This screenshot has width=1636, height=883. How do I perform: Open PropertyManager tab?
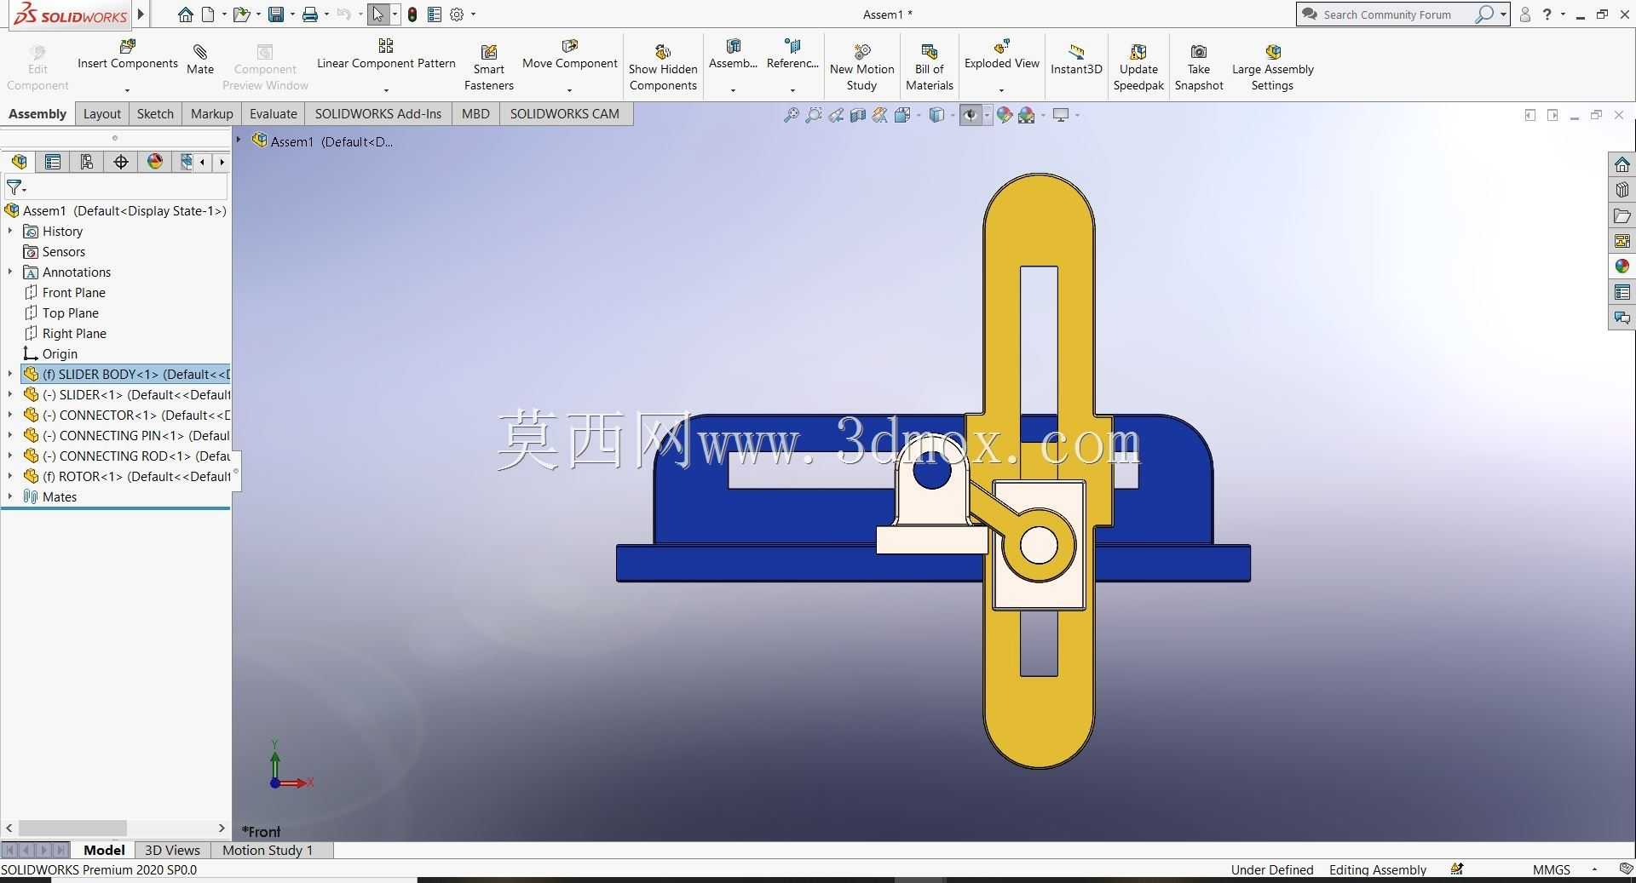[53, 162]
